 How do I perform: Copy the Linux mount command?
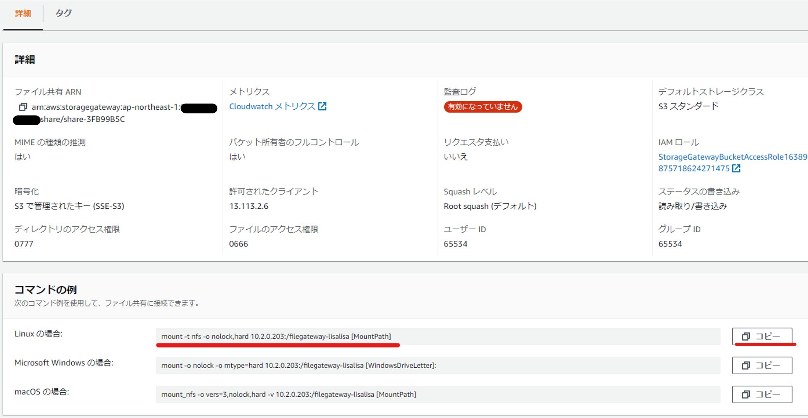pos(762,337)
